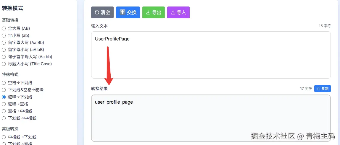Screen dimensions: 340x145
Task: Choose 标题大小写 (Title Case) mode
Action: [4, 64]
